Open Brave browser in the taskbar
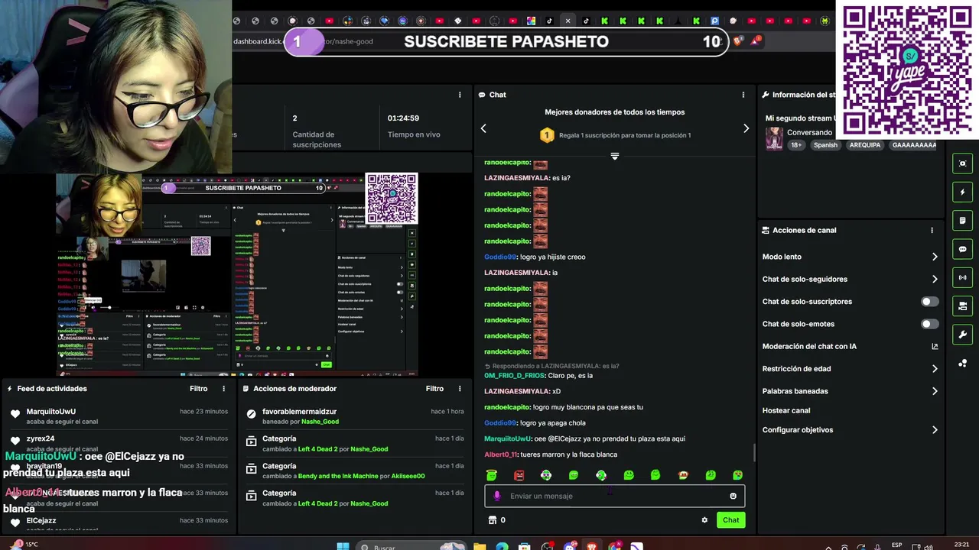The width and height of the screenshot is (979, 550). (x=593, y=547)
